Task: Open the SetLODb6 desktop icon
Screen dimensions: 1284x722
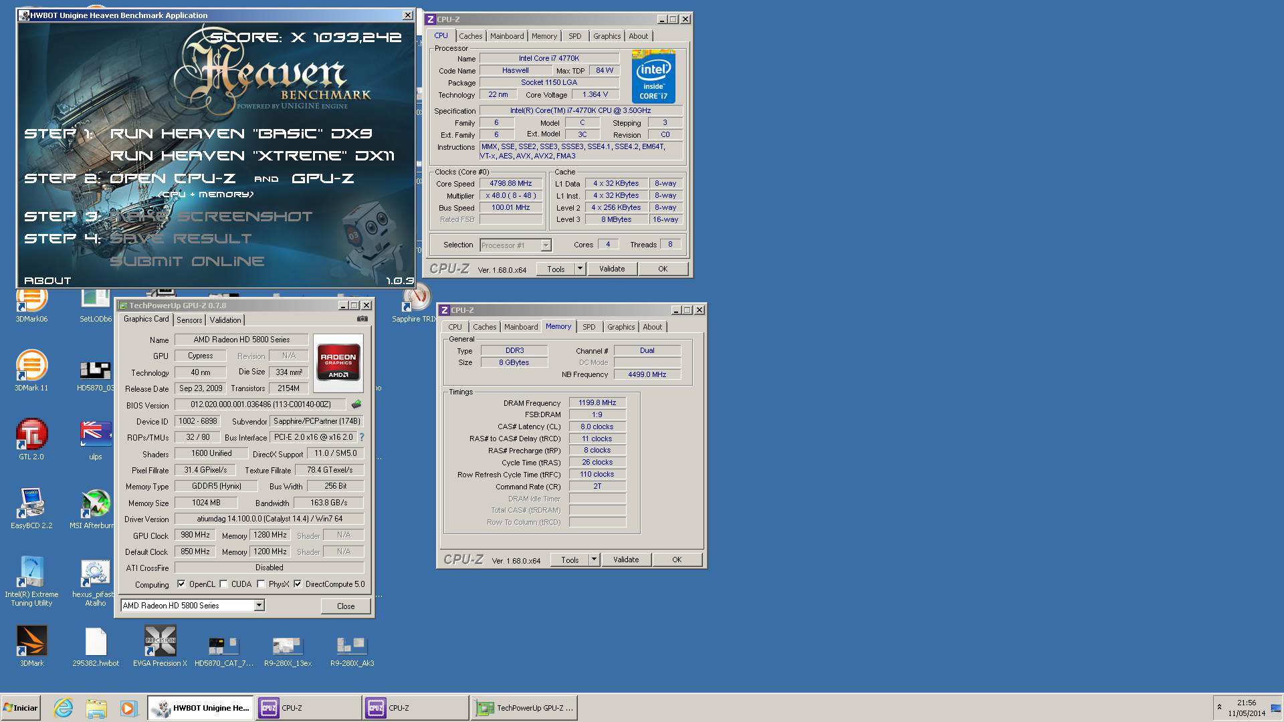Action: [96, 306]
